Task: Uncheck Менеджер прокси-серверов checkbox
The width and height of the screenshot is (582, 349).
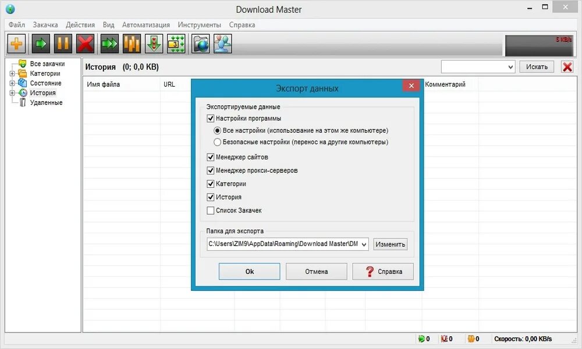Action: pyautogui.click(x=211, y=170)
